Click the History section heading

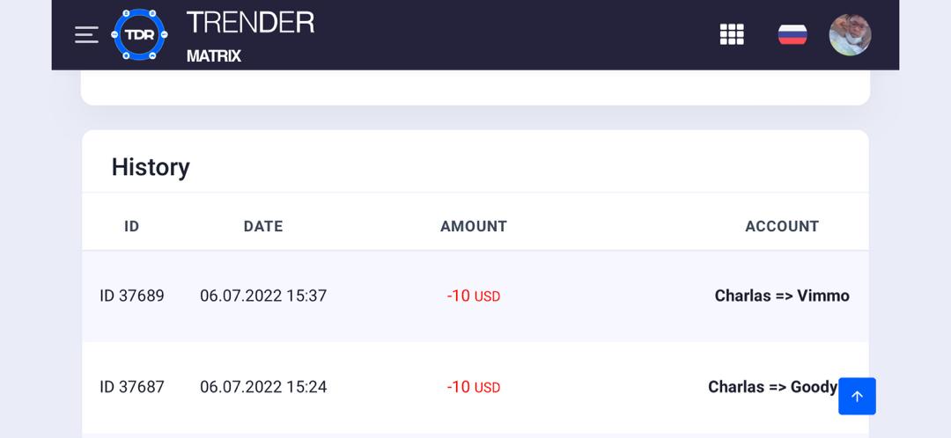pos(151,167)
